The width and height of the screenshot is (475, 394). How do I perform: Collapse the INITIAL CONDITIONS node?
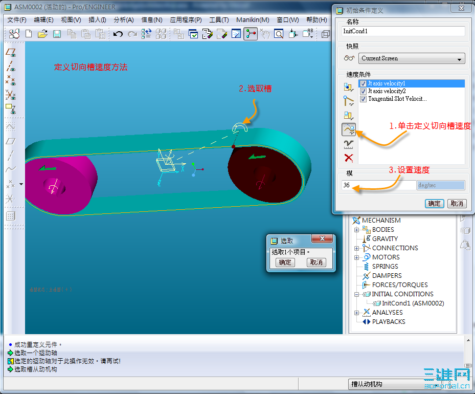tap(356, 294)
